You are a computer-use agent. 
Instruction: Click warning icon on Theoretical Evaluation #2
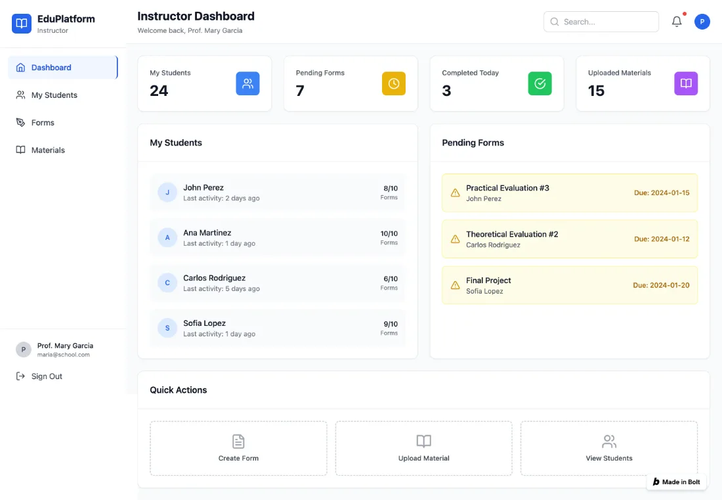tap(455, 239)
